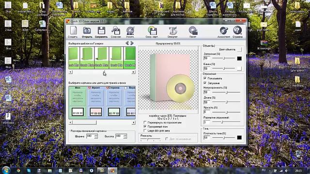
Task: Click the Сохр.как save-as icon
Action: [x=116, y=32]
